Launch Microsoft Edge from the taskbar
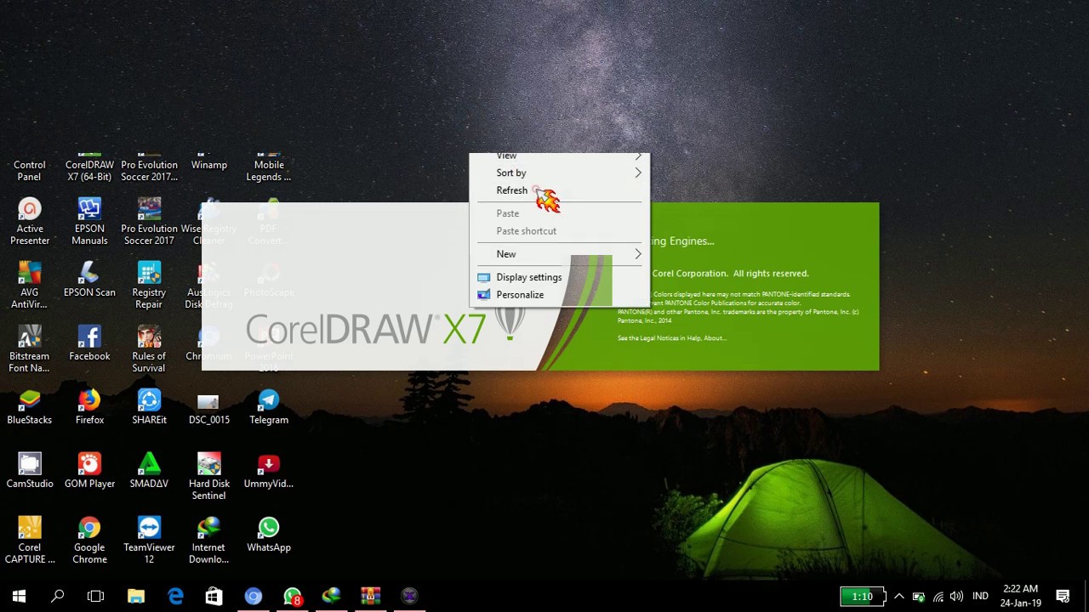Screen dimensions: 1089x612 click(x=175, y=596)
